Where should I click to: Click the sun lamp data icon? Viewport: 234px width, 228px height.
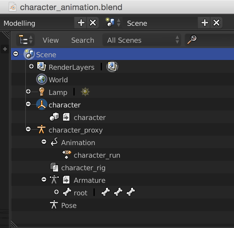click(85, 92)
